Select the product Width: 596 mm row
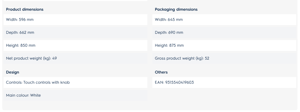This screenshot has width=300, height=112. pyautogui.click(x=75, y=20)
